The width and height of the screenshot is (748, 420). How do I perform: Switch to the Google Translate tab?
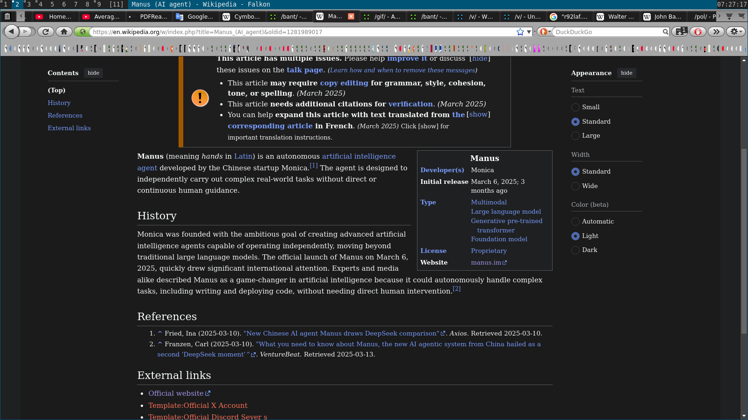(x=195, y=16)
